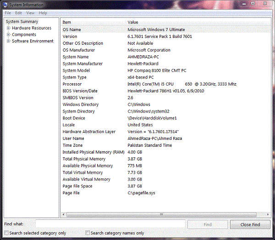
Task: Open the File menu
Action: (x=7, y=13)
